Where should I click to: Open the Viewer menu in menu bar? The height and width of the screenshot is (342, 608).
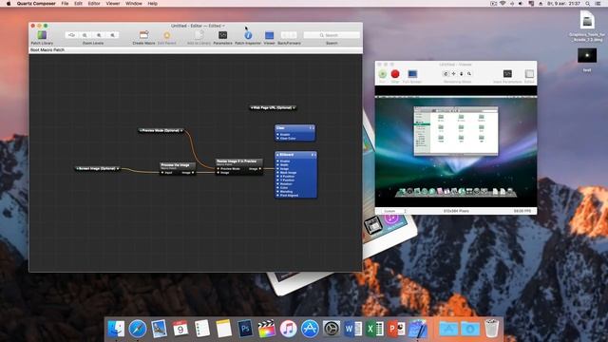(113, 4)
